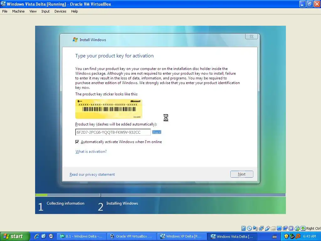Restore down the VirtualBox window
The width and height of the screenshot is (321, 241).
pyautogui.click(x=310, y=4)
